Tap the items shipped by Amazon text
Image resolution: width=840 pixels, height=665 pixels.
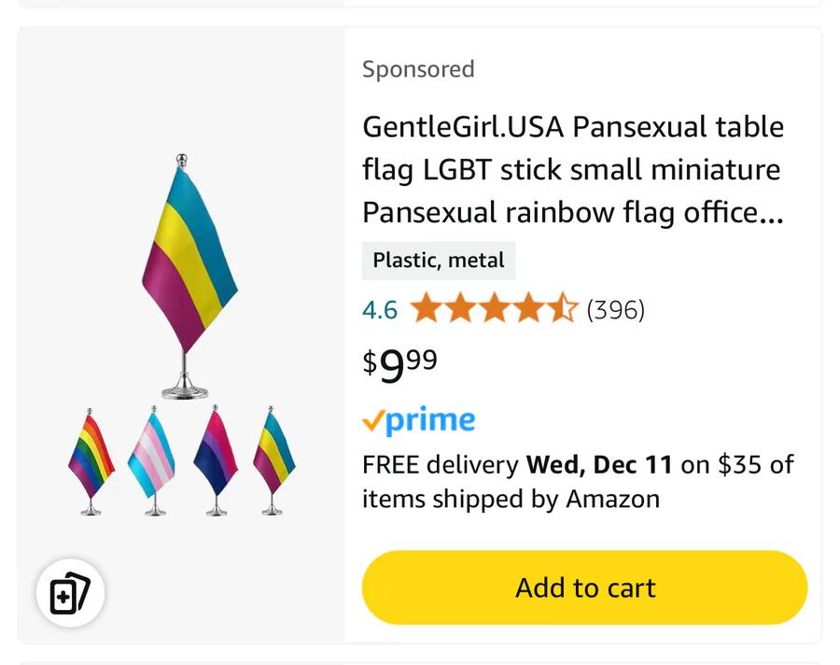pos(511,499)
